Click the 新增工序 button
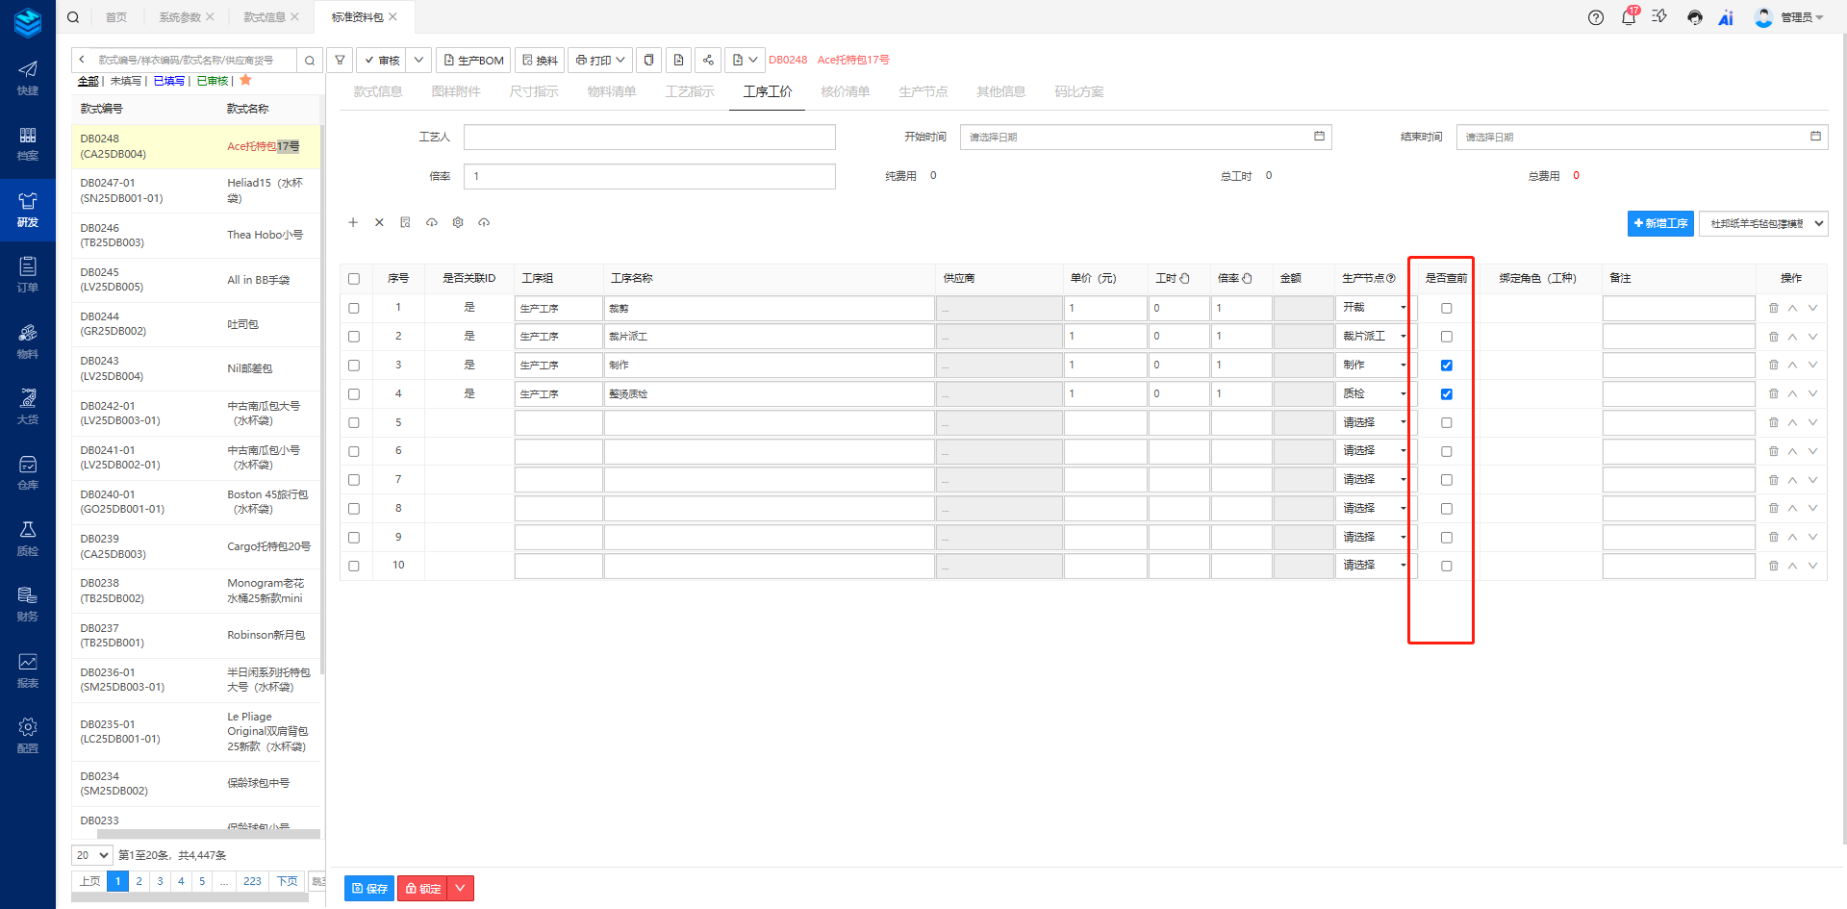This screenshot has width=1847, height=909. coord(1659,223)
